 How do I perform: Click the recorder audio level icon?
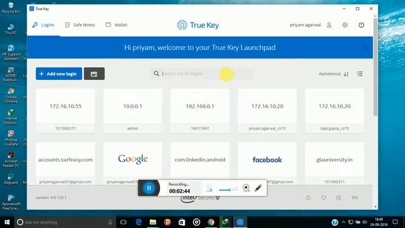click(209, 189)
